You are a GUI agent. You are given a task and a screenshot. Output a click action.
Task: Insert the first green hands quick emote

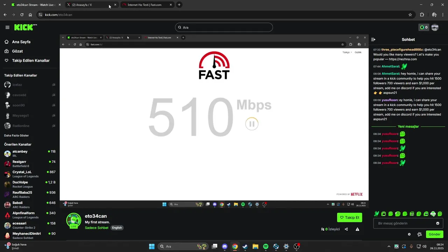point(377,214)
